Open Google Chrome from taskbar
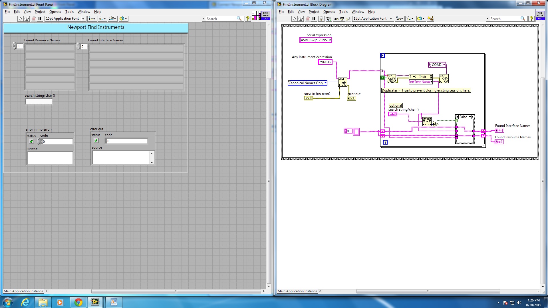 pyautogui.click(x=78, y=302)
